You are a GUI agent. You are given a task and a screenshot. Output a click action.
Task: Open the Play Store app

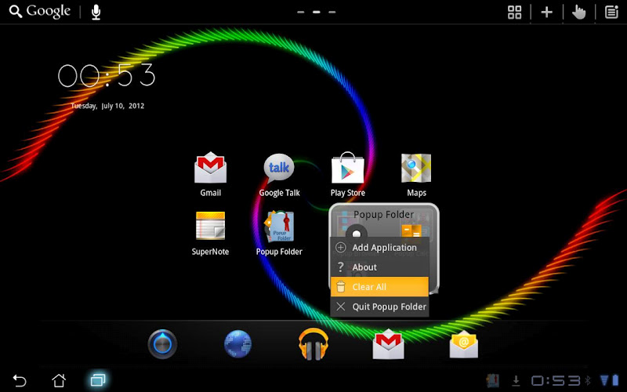coord(347,174)
